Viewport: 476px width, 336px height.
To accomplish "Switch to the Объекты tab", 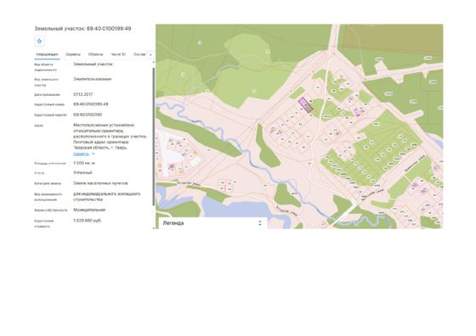I will click(95, 54).
